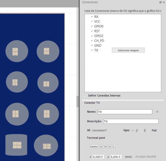Click the Centro terminal point button
This screenshot has height=161, width=166.
pyautogui.click(x=94, y=147)
